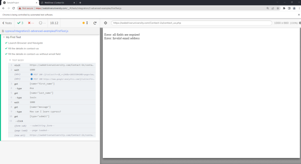
Task: Close the WebDriver Contact Us tab
Action: coord(74,3)
